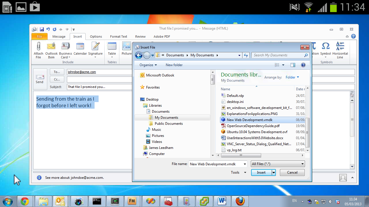Undo using the quick access toolbar
Screen dimensions: 369x207
click(x=48, y=29)
